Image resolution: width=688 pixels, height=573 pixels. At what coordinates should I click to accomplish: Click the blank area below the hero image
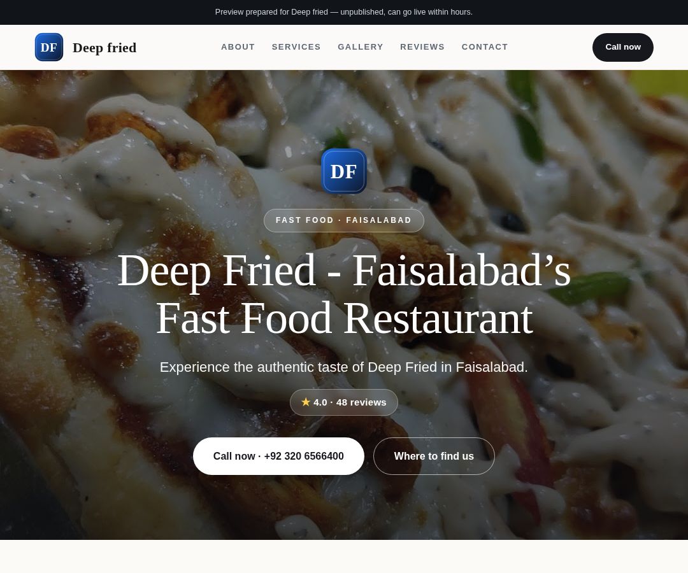point(343,556)
